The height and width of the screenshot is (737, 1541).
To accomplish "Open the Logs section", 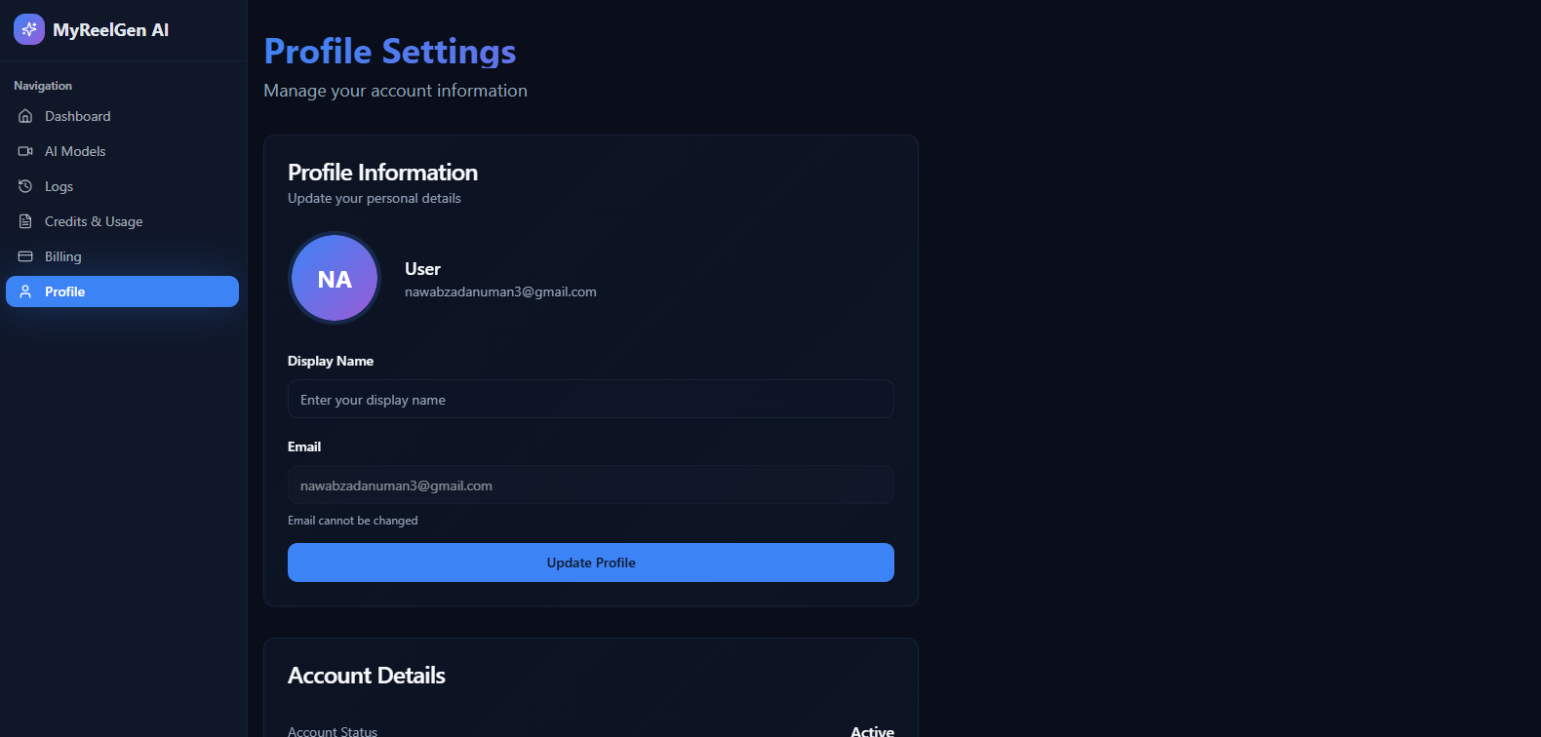I will click(122, 186).
